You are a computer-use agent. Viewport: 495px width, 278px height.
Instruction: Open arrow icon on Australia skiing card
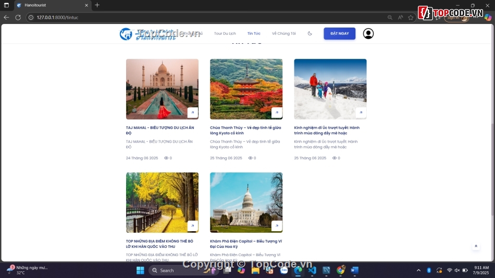click(x=361, y=112)
